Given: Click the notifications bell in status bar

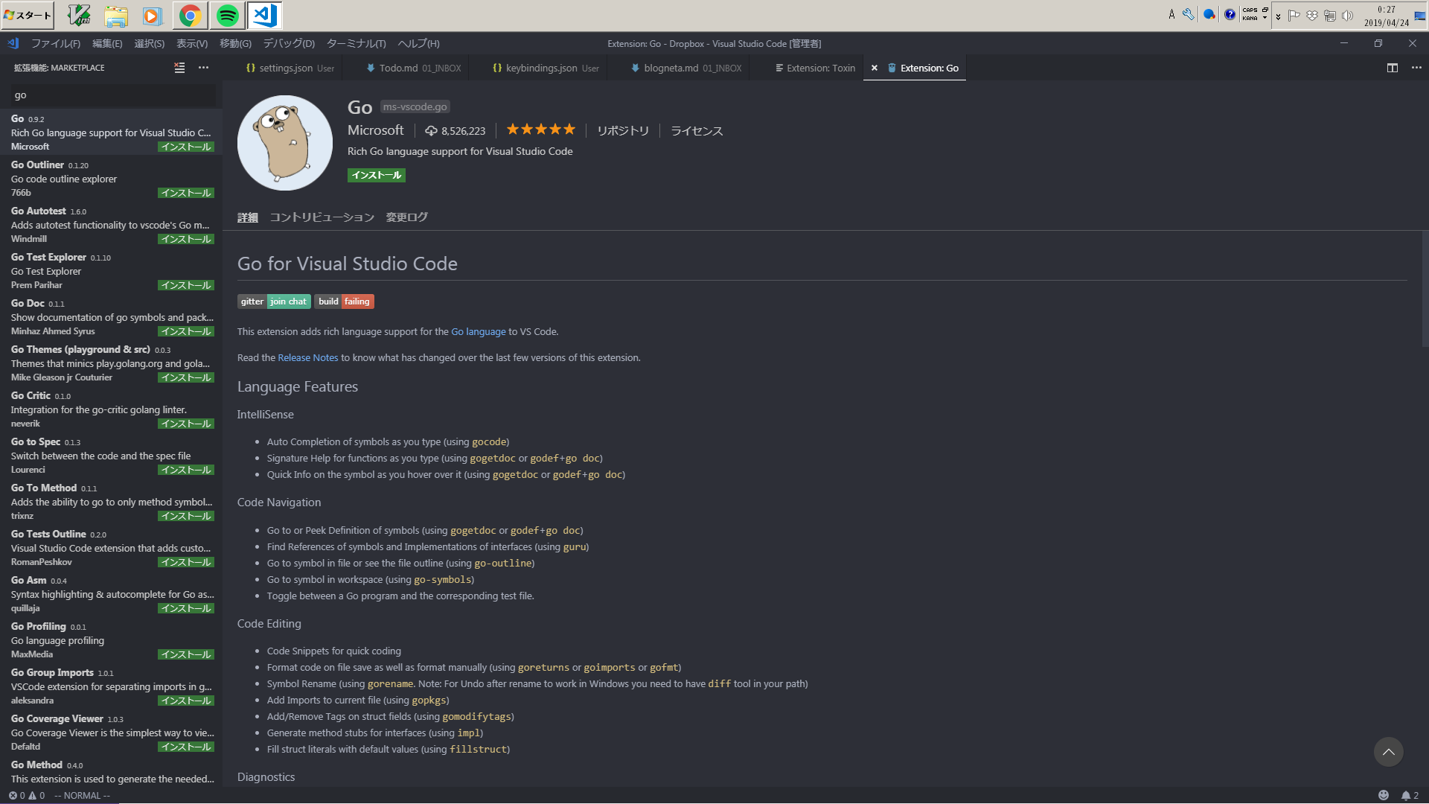Looking at the screenshot, I should [1406, 795].
